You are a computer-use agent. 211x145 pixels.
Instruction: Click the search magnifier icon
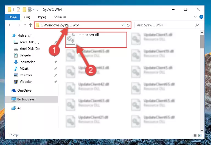[x=197, y=25]
